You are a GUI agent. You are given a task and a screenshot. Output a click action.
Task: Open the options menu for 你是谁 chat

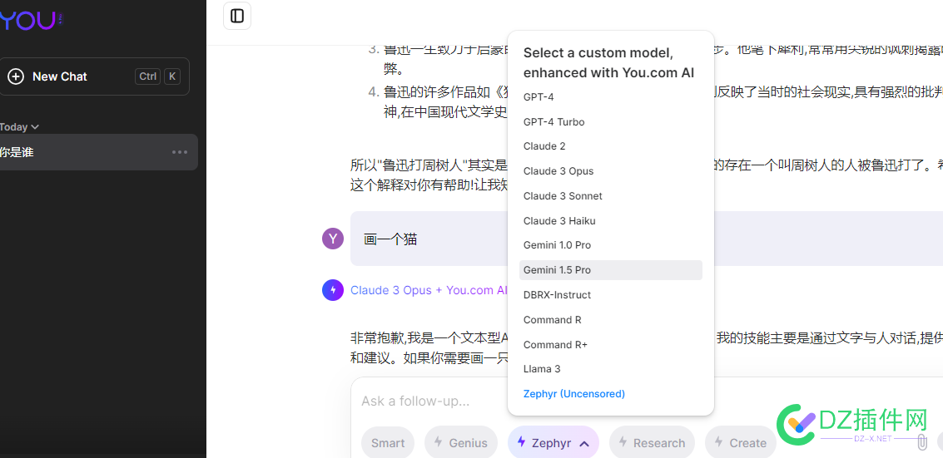(x=180, y=152)
